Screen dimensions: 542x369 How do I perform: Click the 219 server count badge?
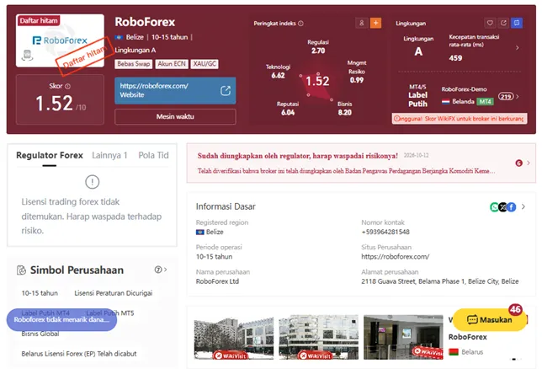(x=506, y=97)
